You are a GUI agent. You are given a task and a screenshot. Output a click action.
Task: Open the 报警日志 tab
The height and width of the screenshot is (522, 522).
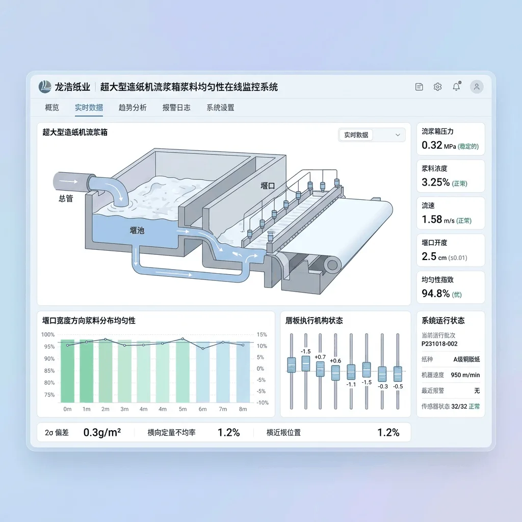tap(176, 108)
